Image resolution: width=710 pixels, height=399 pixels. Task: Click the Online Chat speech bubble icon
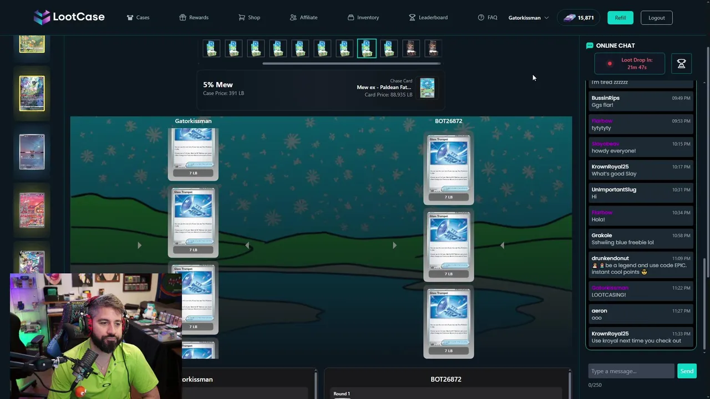tap(590, 45)
